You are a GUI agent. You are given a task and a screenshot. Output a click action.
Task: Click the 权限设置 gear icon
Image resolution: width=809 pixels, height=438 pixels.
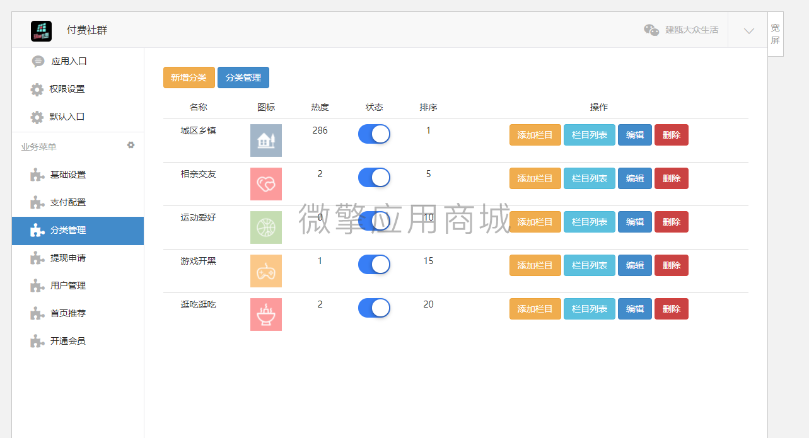click(x=37, y=89)
